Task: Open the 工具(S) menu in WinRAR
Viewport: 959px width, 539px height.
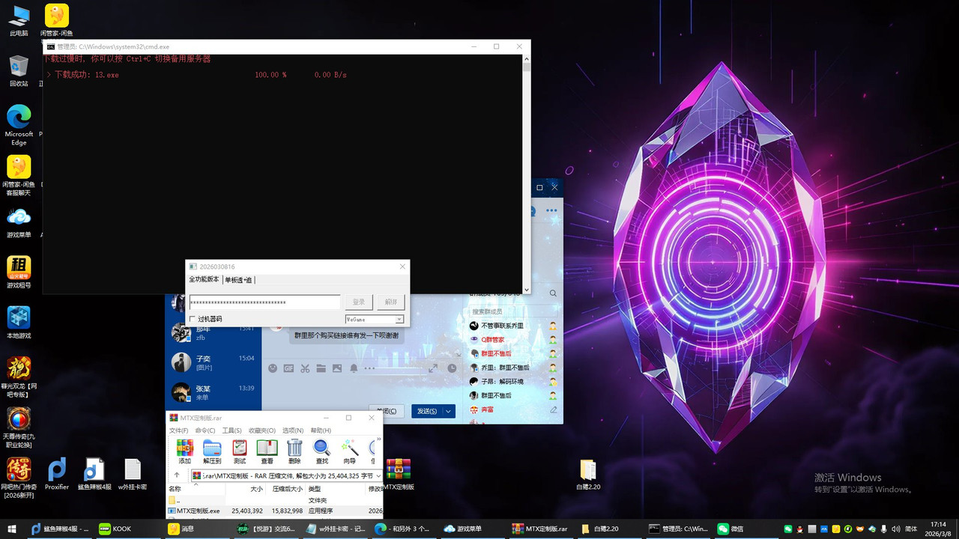Action: pyautogui.click(x=232, y=430)
